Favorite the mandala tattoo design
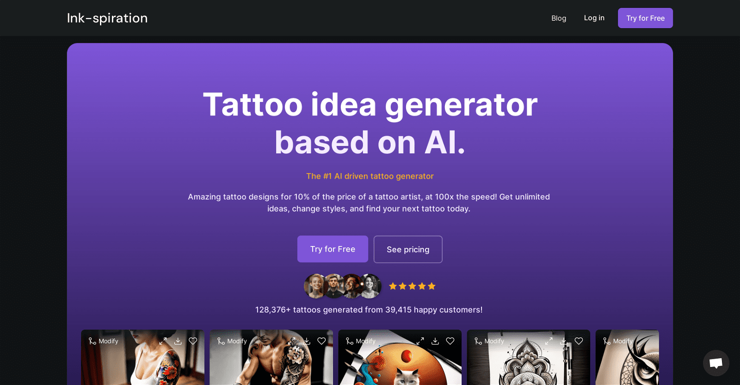Screen dimensions: 740x385 [579, 341]
